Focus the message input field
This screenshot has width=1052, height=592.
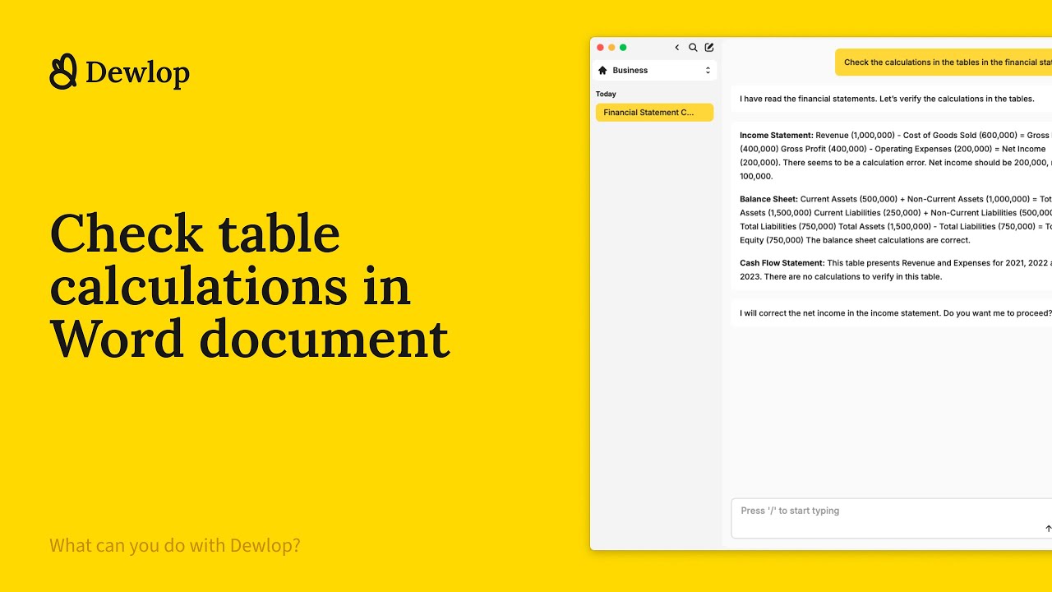(892, 518)
